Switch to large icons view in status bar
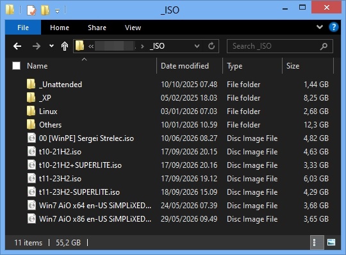 point(331,242)
